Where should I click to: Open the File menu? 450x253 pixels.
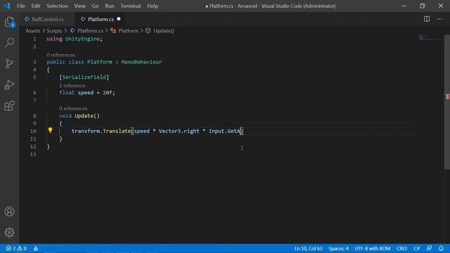tap(21, 6)
